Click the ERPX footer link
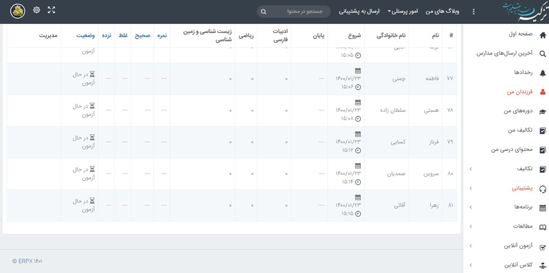This screenshot has height=273, width=549. [x=25, y=261]
